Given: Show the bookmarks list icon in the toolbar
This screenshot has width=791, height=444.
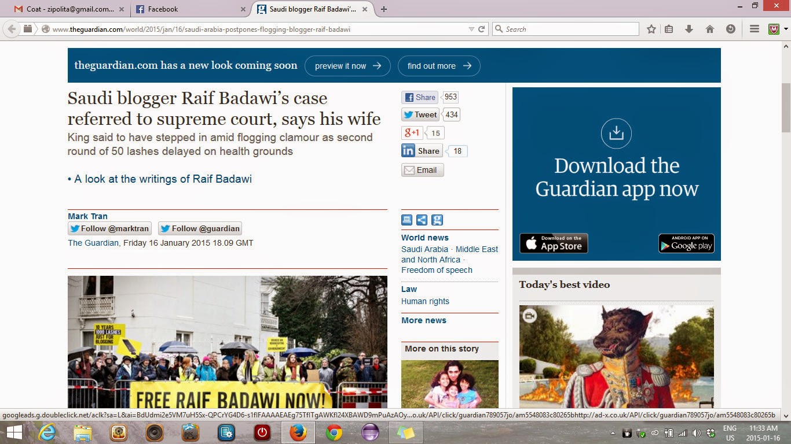Looking at the screenshot, I should 669,29.
